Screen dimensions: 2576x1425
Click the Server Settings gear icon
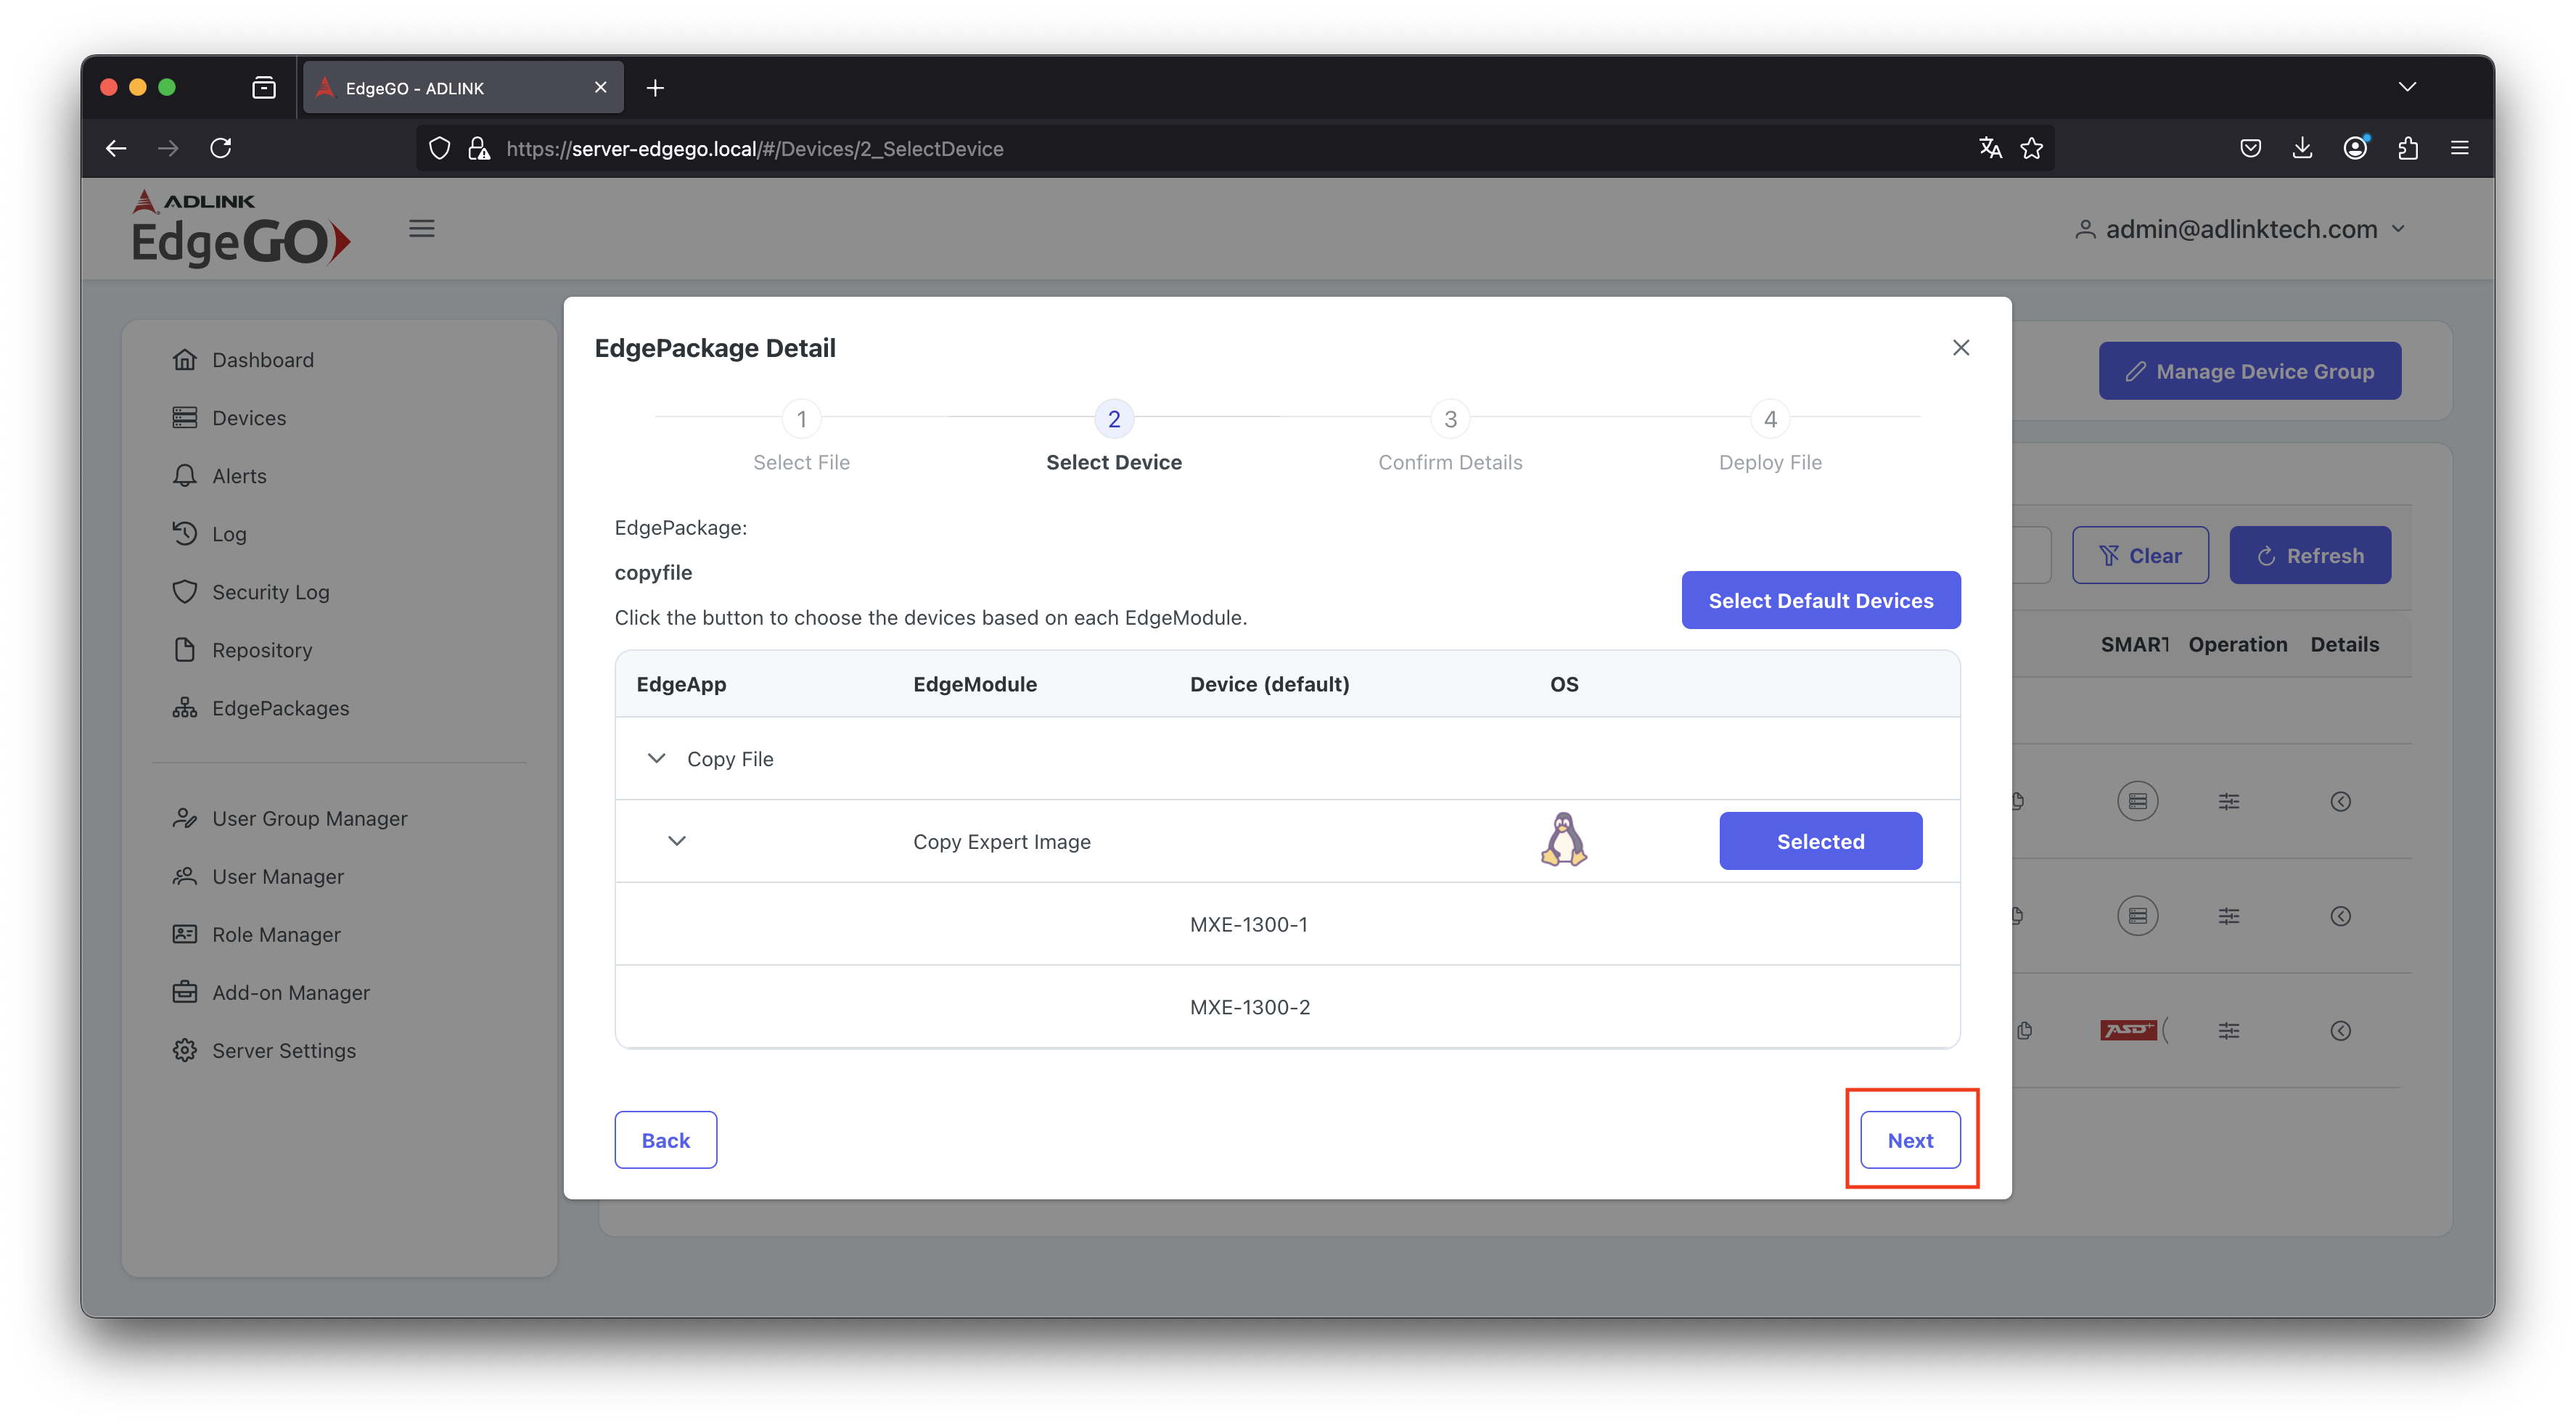[184, 1050]
